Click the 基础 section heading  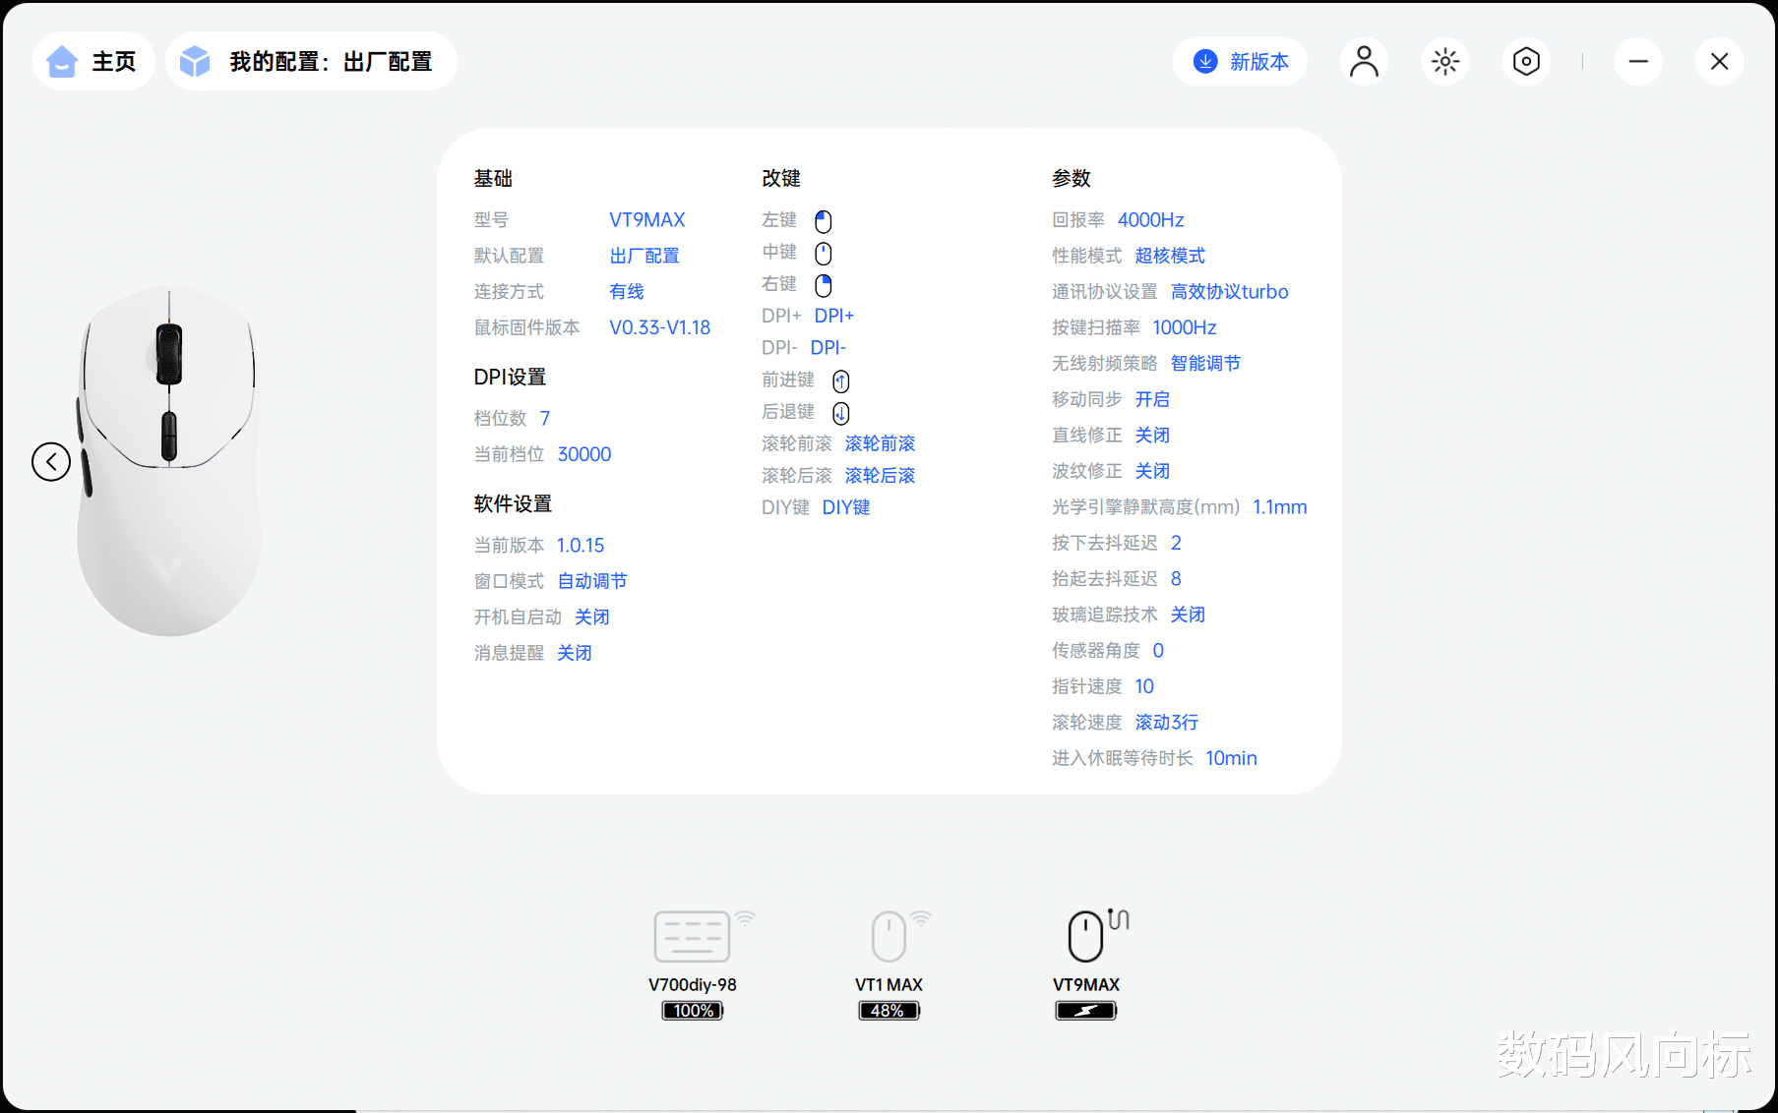tap(493, 178)
